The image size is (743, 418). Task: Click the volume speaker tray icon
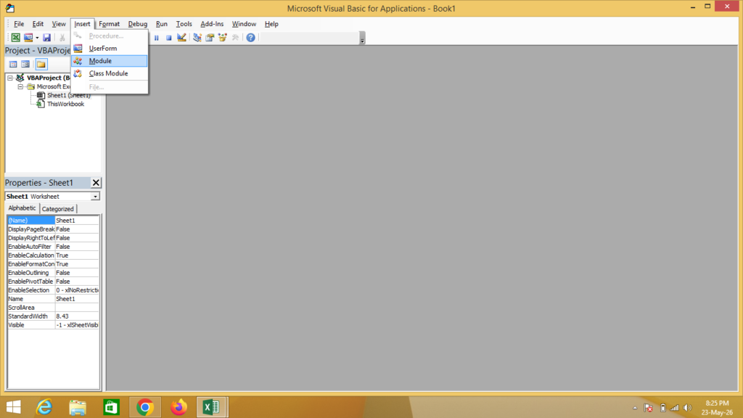(x=688, y=408)
